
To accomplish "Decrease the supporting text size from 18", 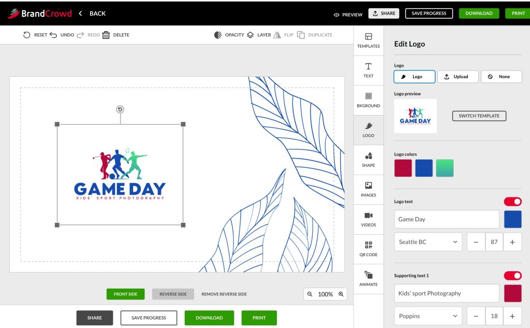I will [x=476, y=316].
